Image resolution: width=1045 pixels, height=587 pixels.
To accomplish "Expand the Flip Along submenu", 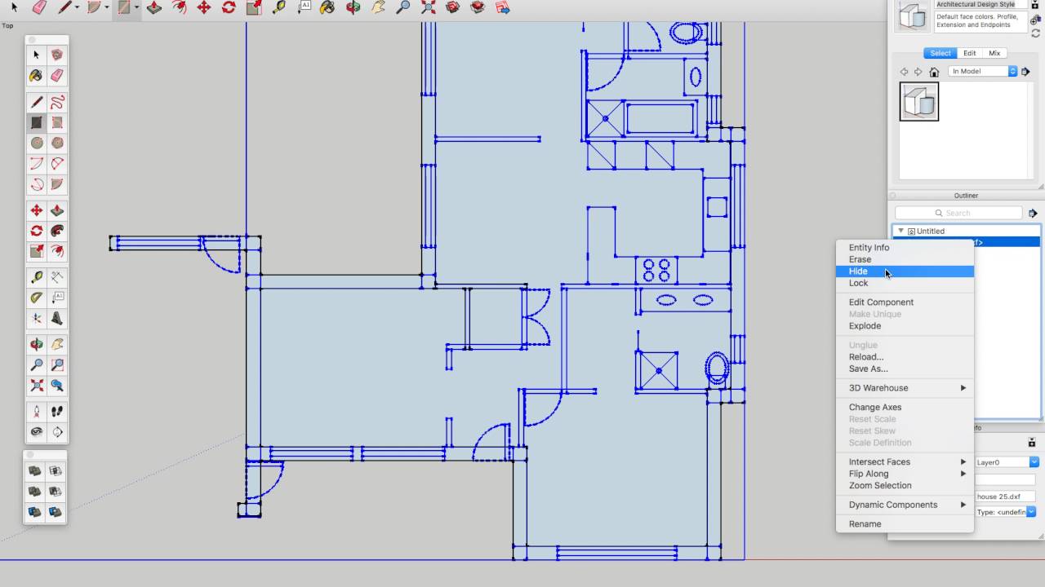I will pos(868,473).
